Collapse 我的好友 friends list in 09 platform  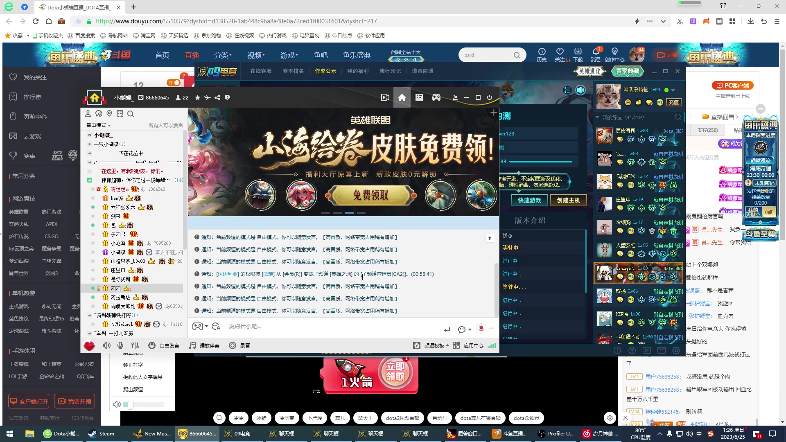(597, 117)
